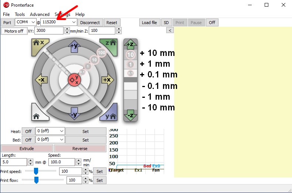Jog -Y arrow

click(x=74, y=114)
